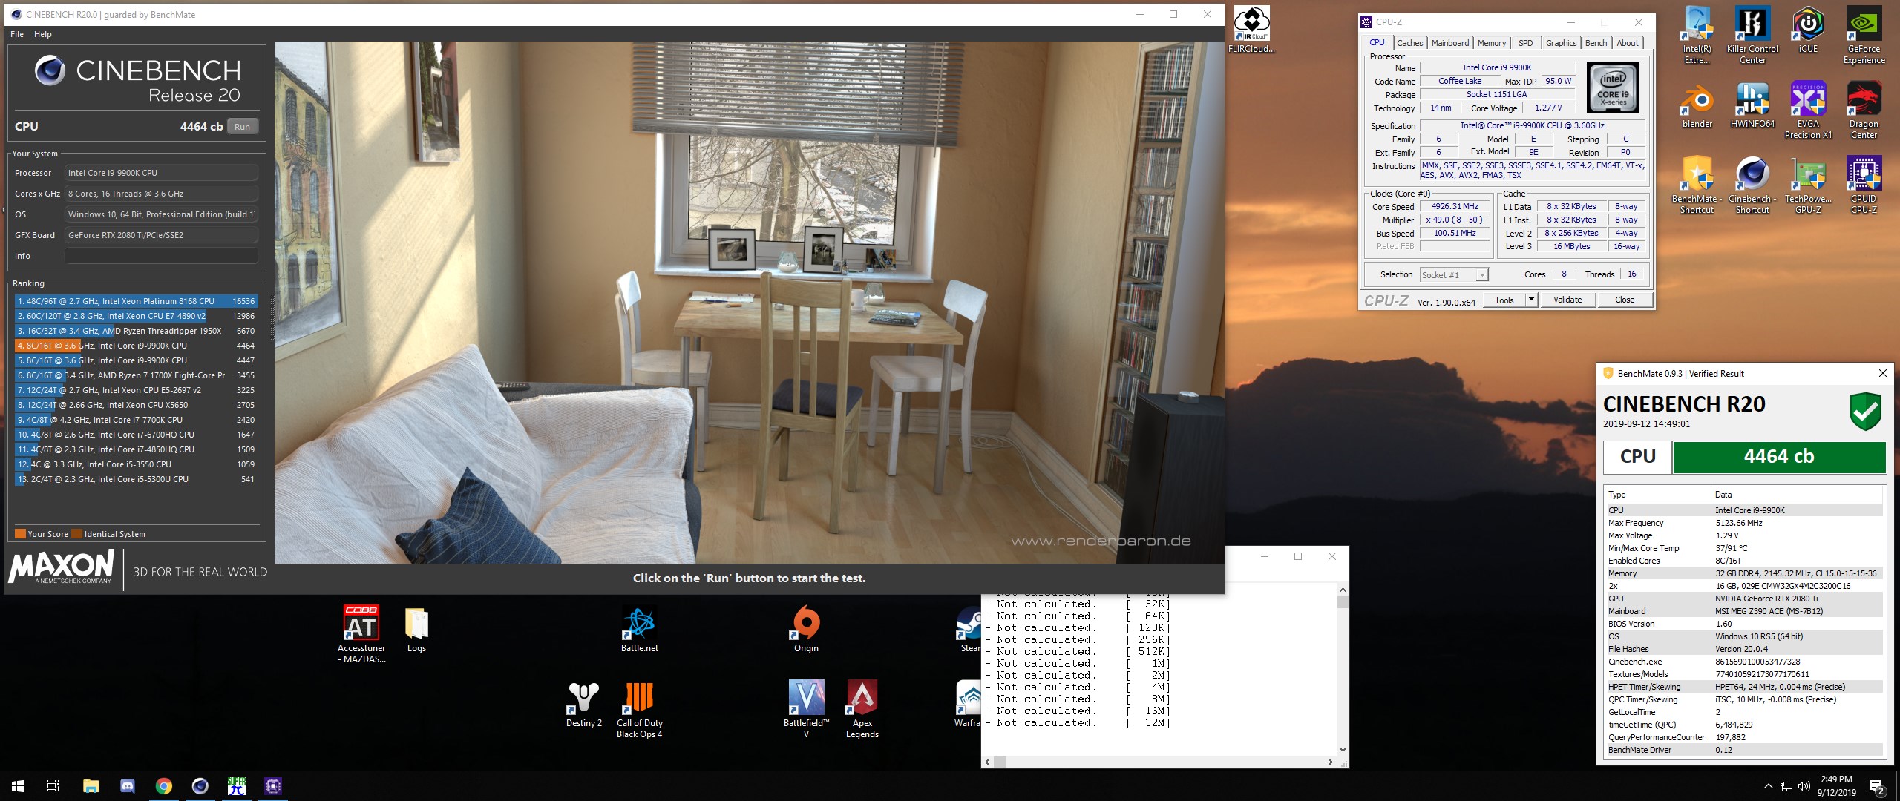Switch to CPU-Z Graphics tab
The image size is (1900, 801).
(x=1561, y=43)
